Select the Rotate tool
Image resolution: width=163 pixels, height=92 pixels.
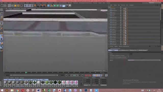(x=18, y=6)
